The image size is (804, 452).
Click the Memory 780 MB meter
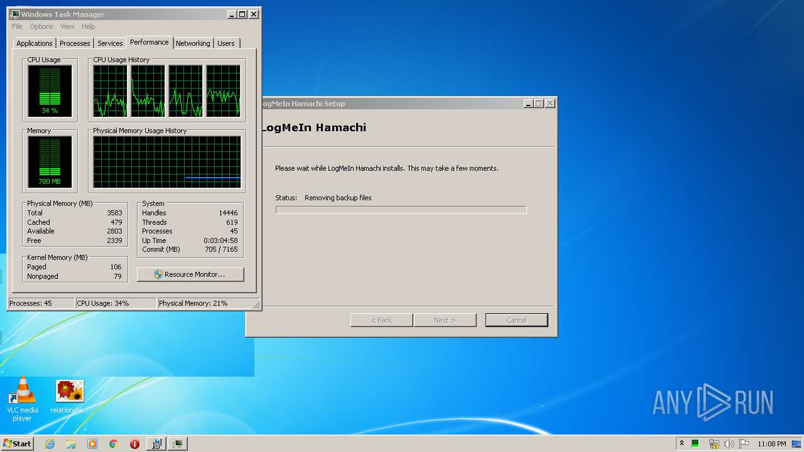tap(50, 162)
